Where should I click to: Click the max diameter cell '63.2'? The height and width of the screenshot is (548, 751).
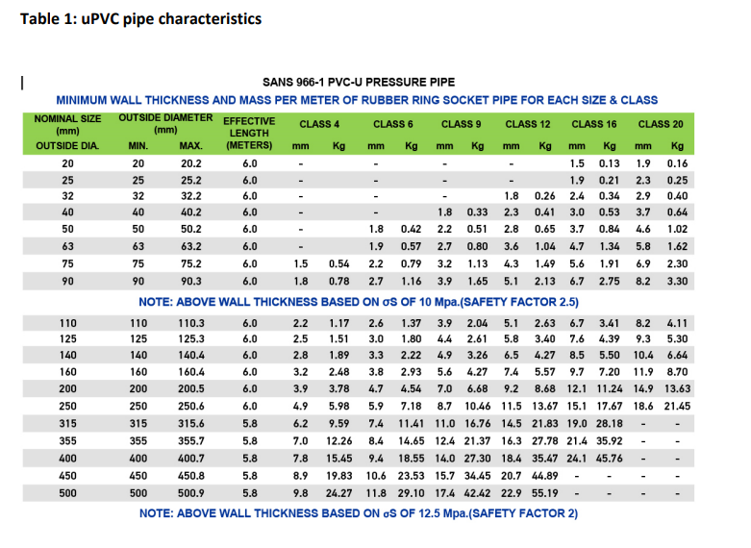[x=191, y=246]
